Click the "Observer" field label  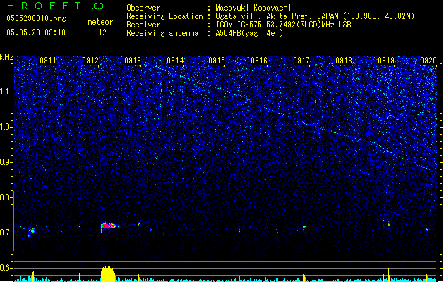click(x=143, y=8)
